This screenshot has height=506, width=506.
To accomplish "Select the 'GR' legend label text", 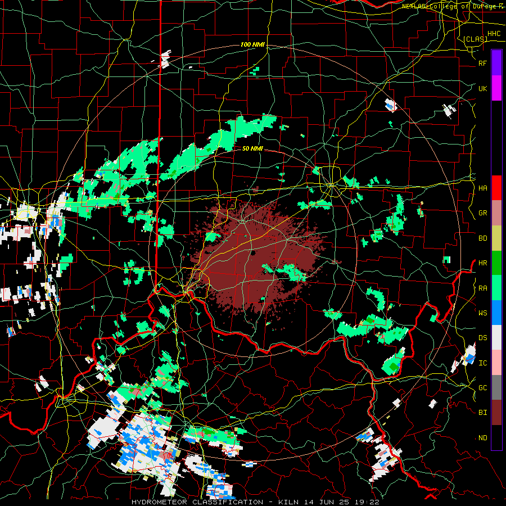I will (x=482, y=213).
